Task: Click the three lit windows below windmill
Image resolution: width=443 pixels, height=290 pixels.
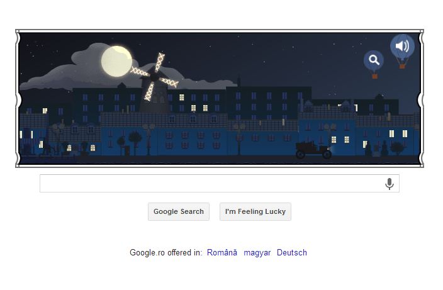Action: click(193, 104)
